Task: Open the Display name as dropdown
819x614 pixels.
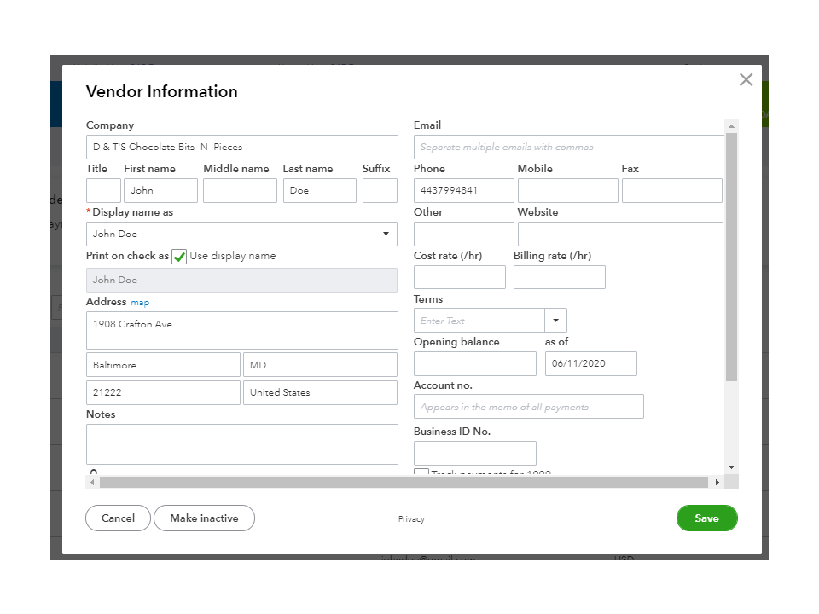Action: click(386, 234)
